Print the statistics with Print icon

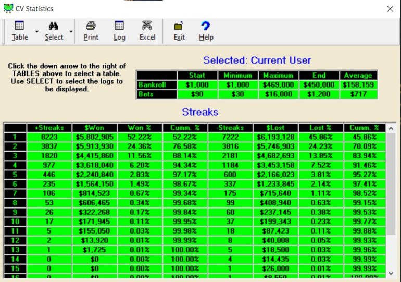coord(91,26)
